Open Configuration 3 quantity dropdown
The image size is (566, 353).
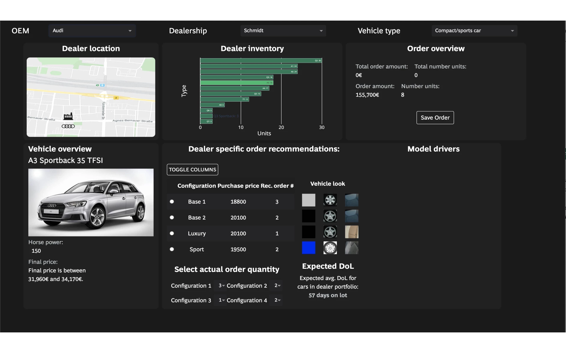[x=220, y=300]
